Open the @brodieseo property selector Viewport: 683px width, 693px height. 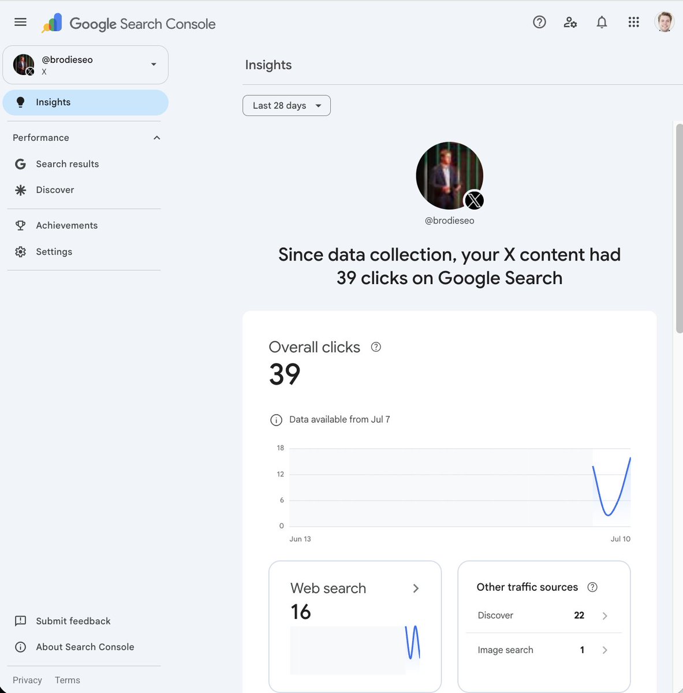pyautogui.click(x=85, y=65)
